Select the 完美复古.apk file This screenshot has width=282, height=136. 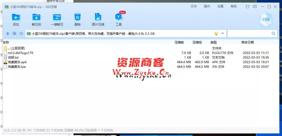17,62
